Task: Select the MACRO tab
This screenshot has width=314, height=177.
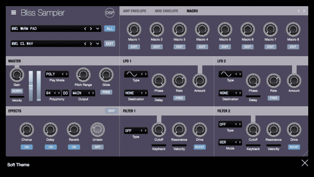Action: click(x=192, y=11)
